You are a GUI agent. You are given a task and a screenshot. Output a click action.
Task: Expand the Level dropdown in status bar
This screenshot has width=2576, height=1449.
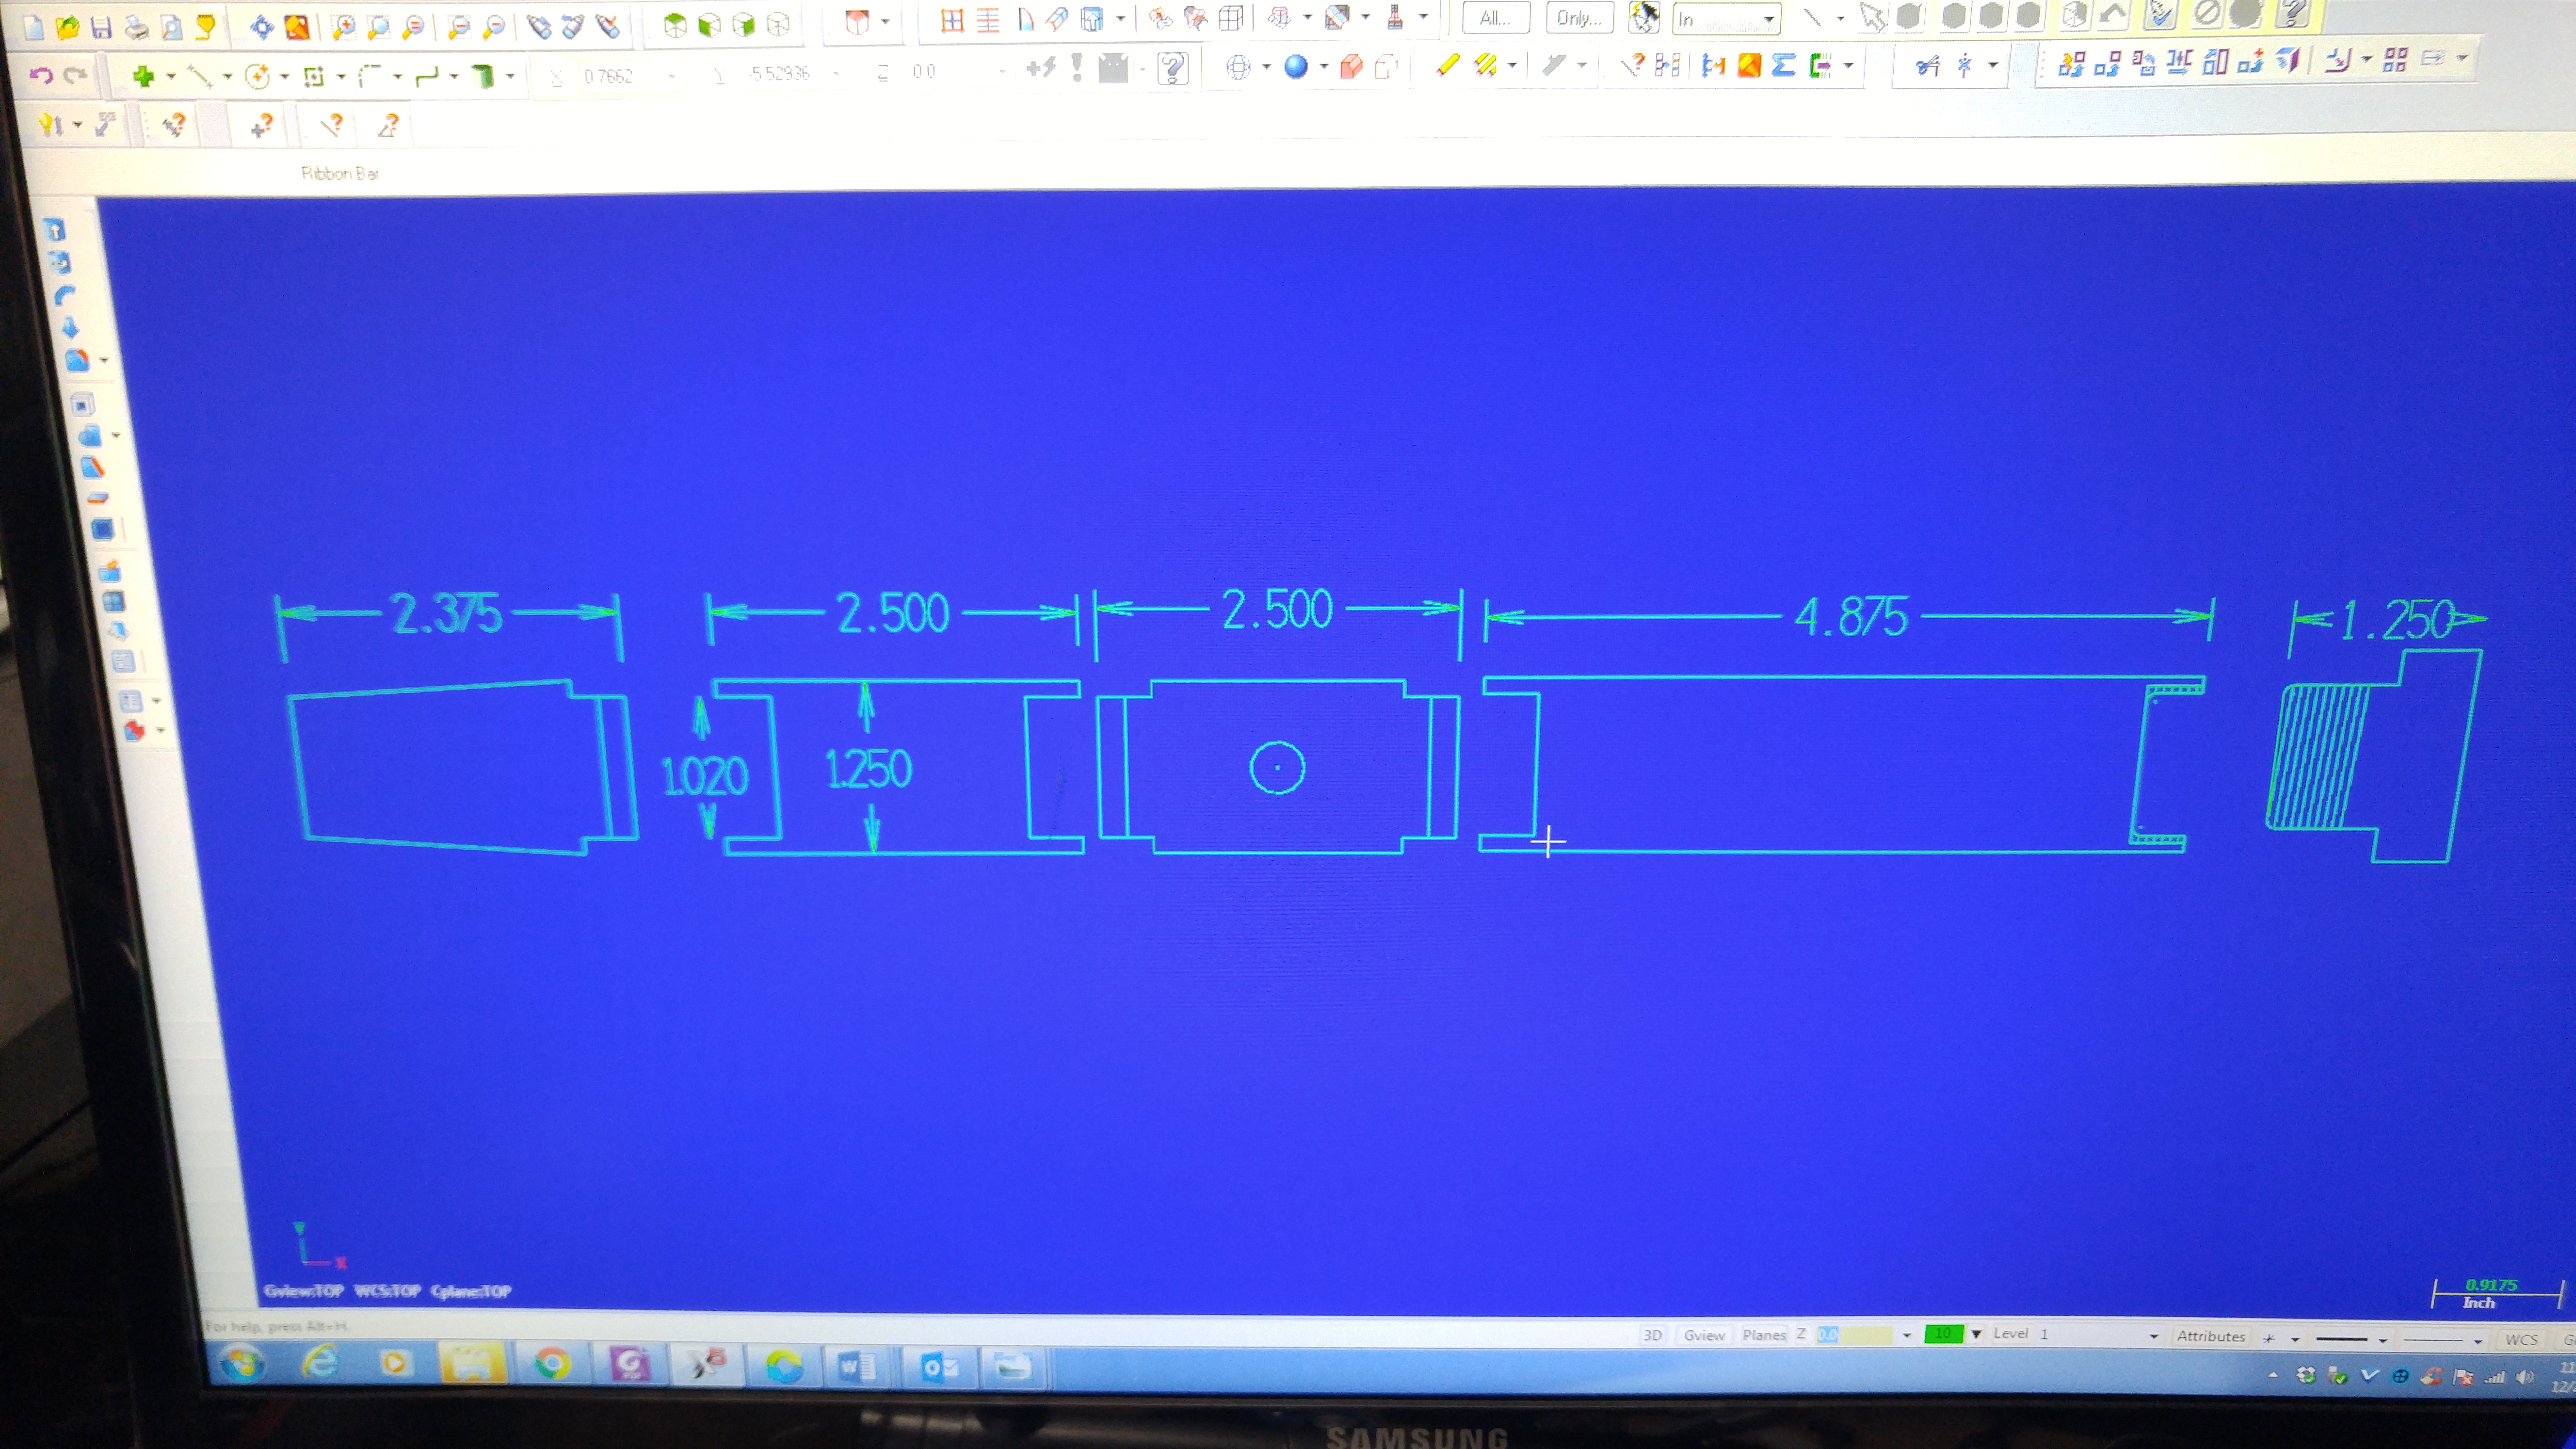(x=2153, y=1336)
